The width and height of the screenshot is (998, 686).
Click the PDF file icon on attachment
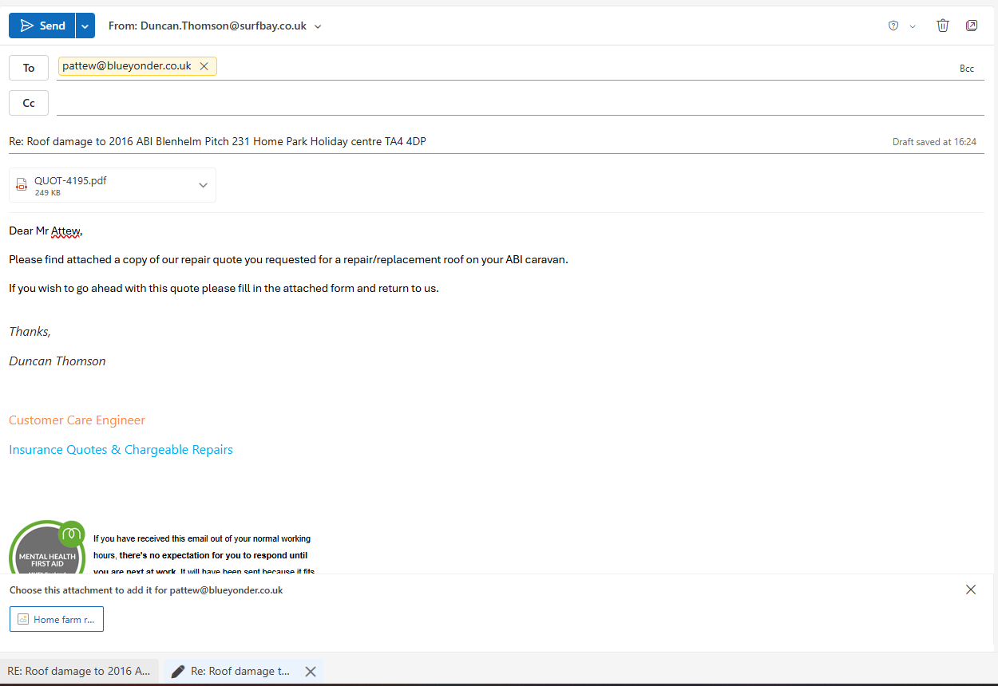22,185
